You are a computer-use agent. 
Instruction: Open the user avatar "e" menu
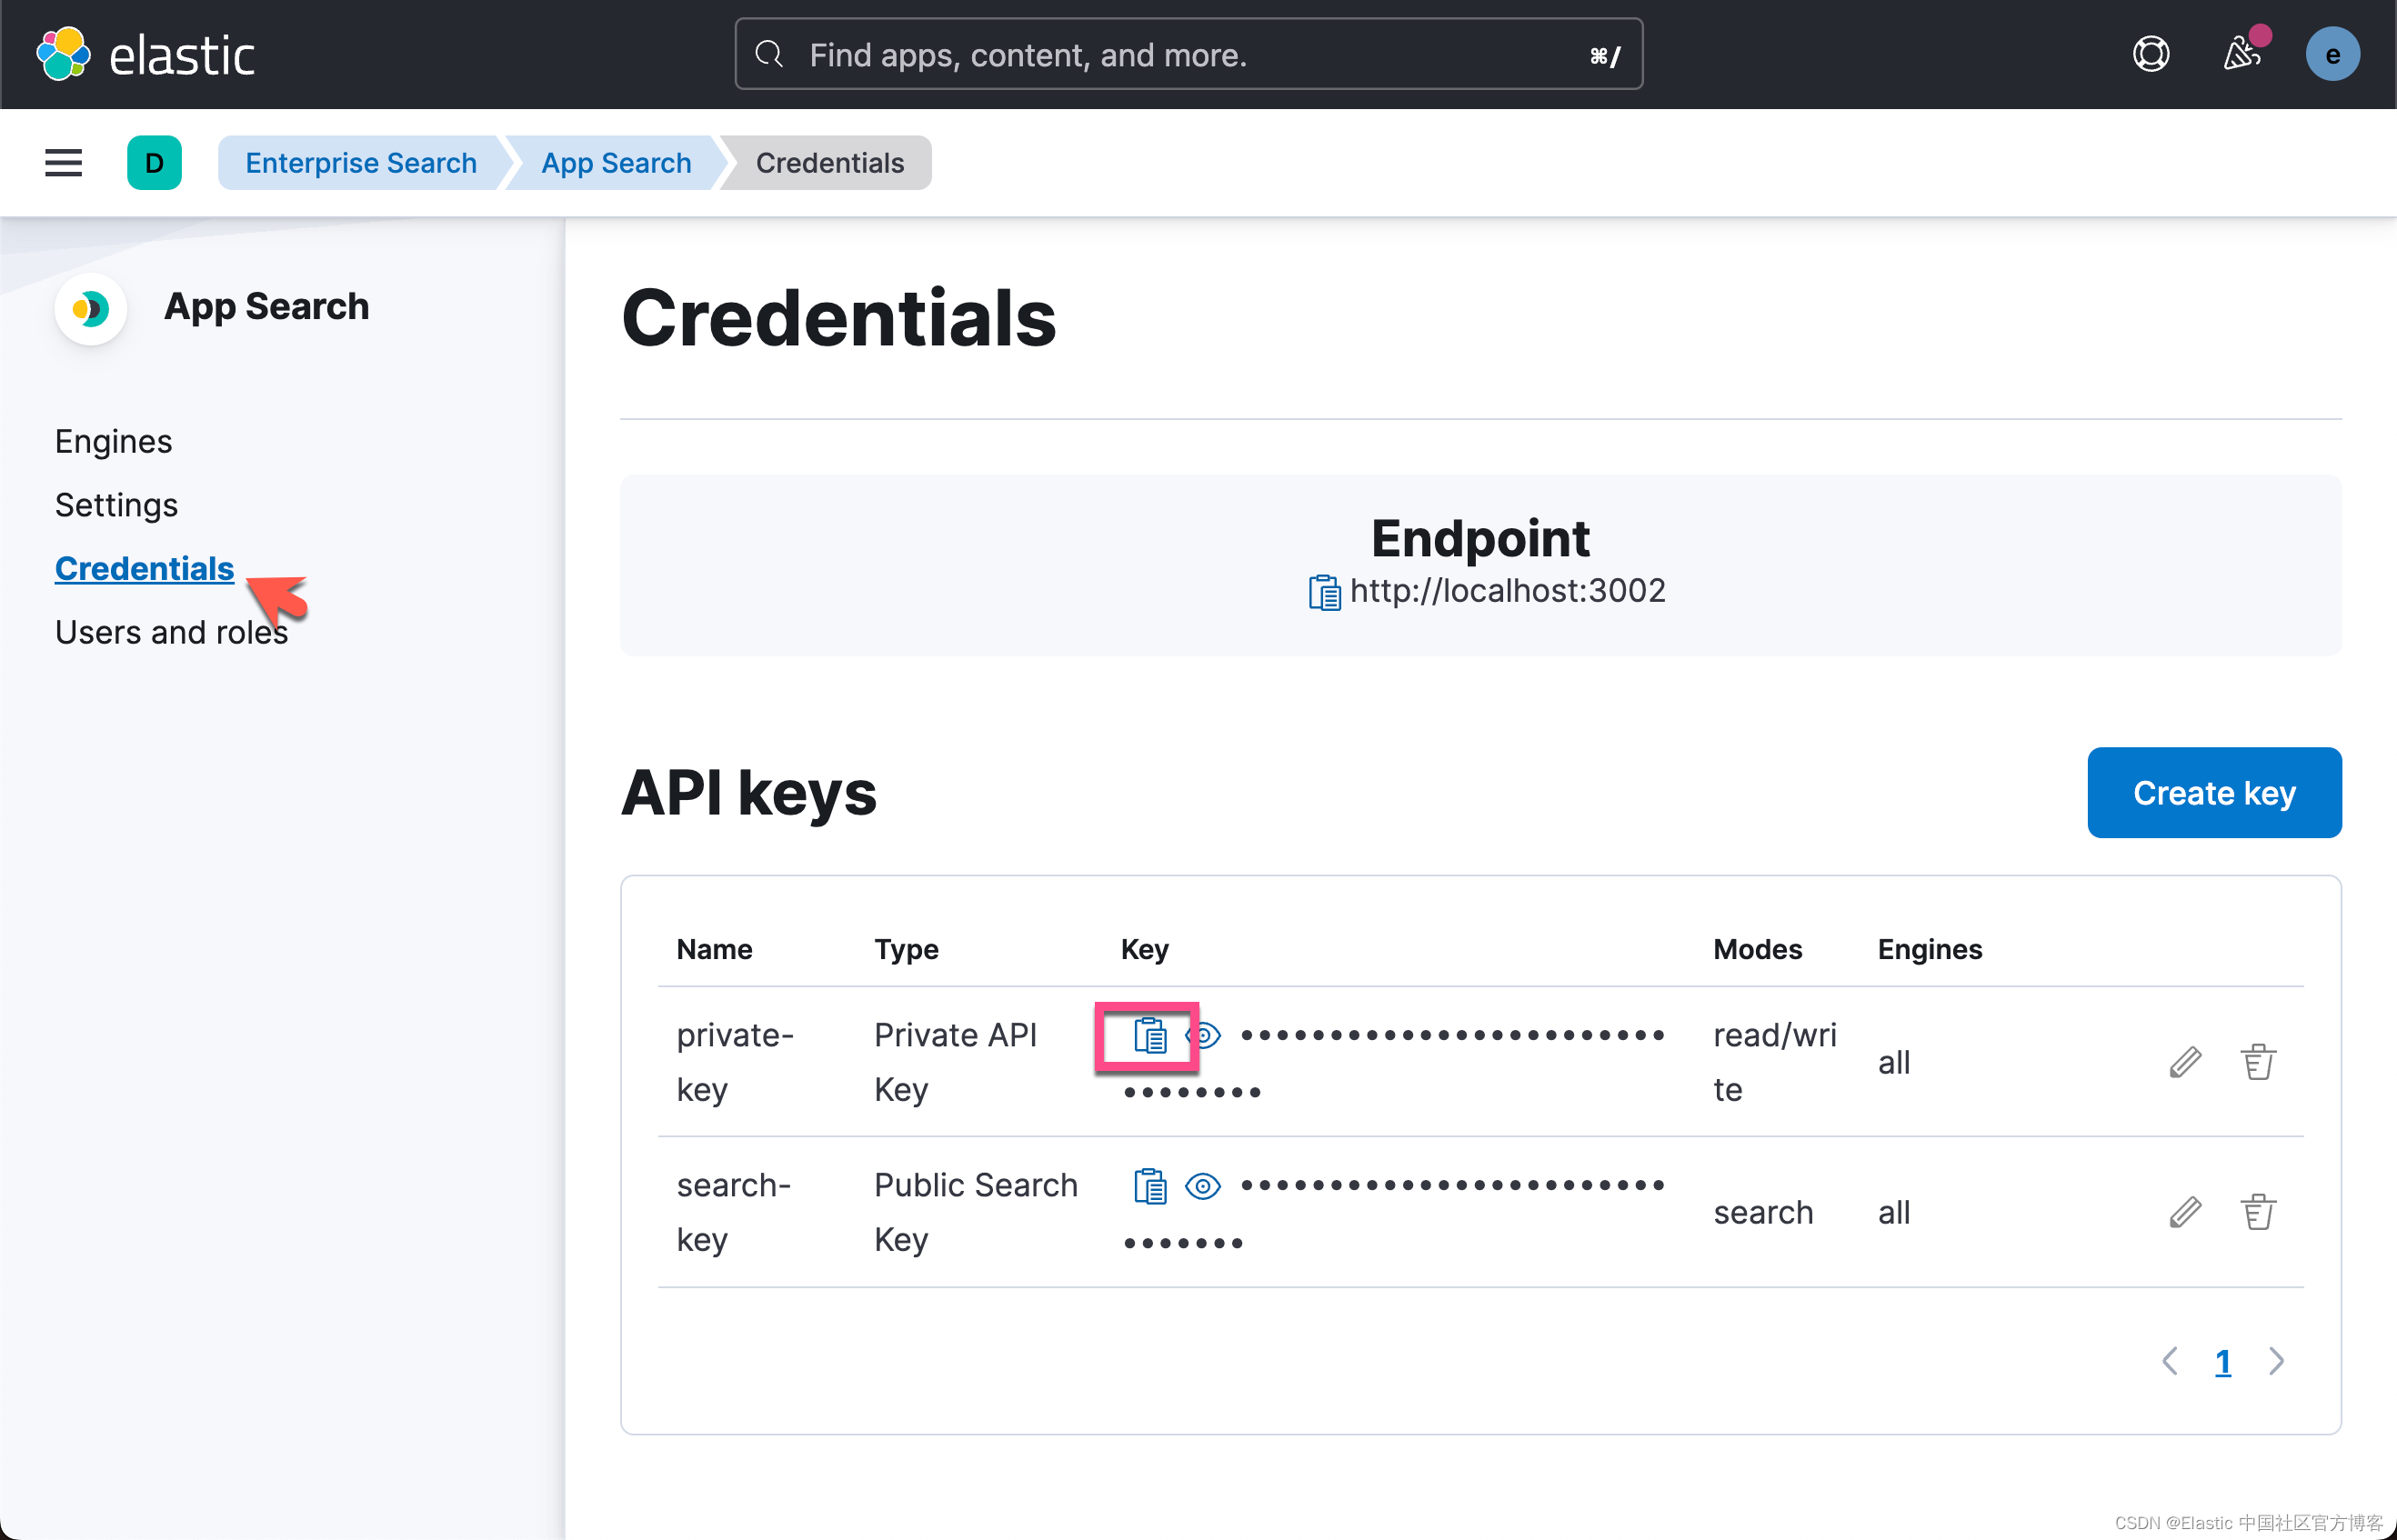(2332, 54)
